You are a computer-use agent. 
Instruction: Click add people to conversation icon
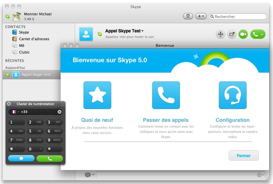click(x=221, y=34)
